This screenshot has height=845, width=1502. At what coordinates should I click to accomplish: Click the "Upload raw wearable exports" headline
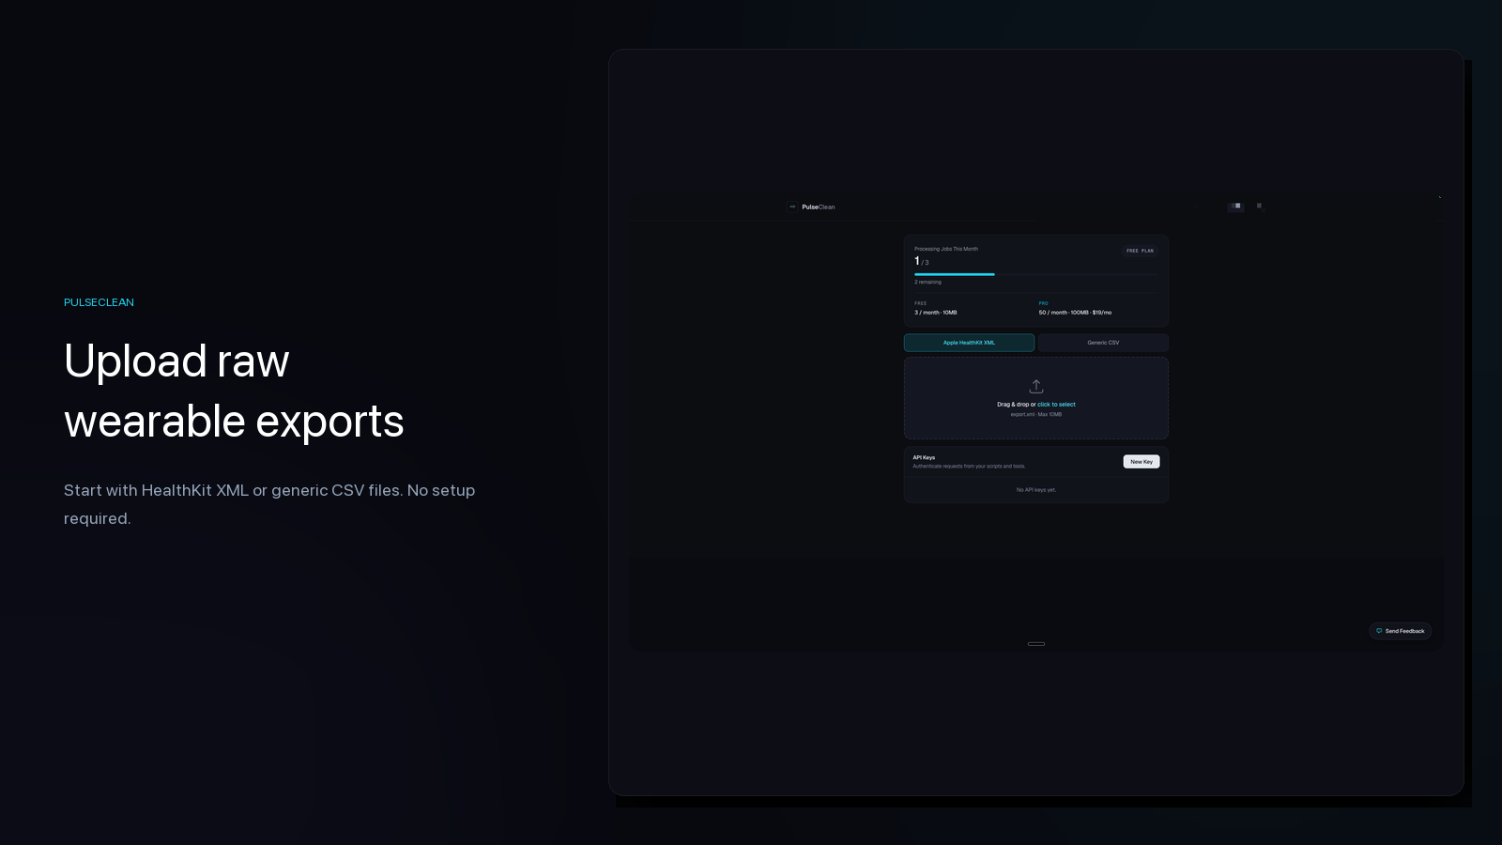pos(234,391)
